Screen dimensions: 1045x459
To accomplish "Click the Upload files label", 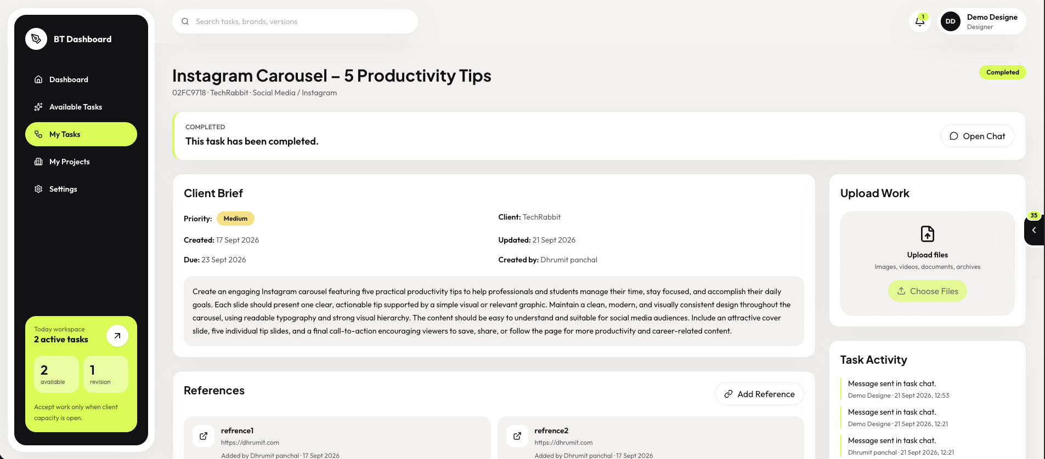I will tap(928, 255).
